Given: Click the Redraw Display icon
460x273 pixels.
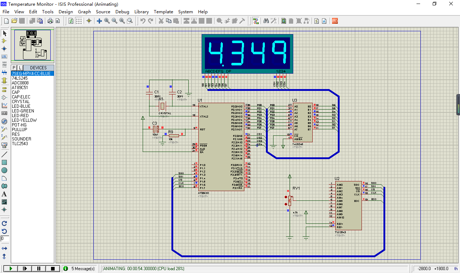Looking at the screenshot, I should click(71, 21).
